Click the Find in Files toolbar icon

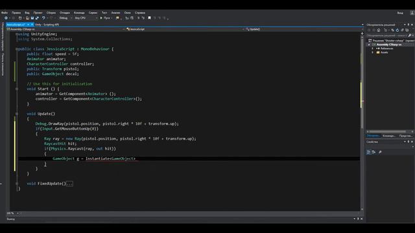point(117,18)
